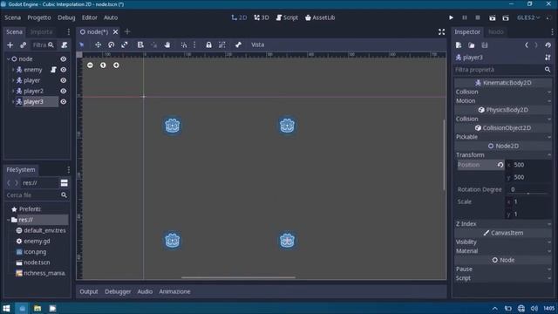Hide the player3 node
This screenshot has height=314, width=558.
pyautogui.click(x=64, y=102)
